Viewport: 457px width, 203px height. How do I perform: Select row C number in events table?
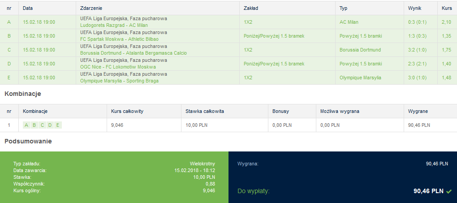pos(9,50)
